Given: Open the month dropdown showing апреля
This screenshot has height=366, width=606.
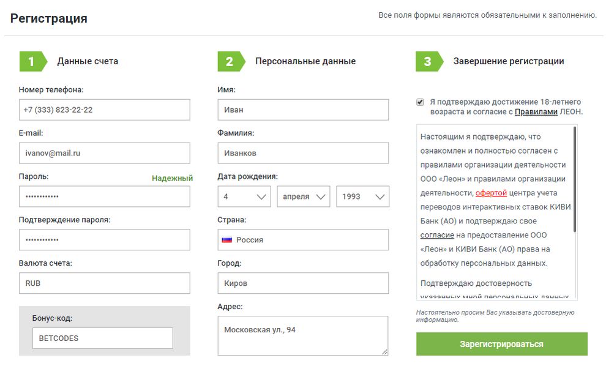Looking at the screenshot, I should (x=304, y=196).
